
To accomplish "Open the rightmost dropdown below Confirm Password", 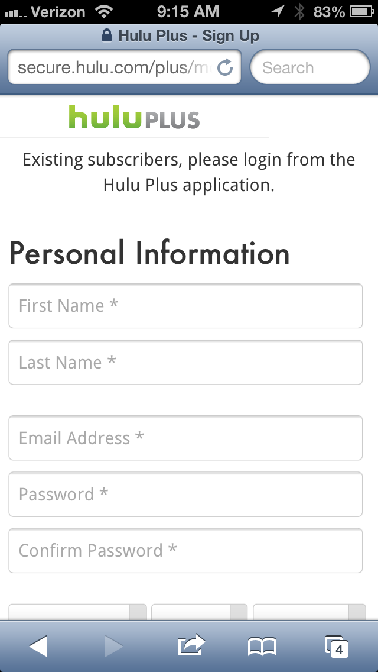I will pyautogui.click(x=309, y=612).
